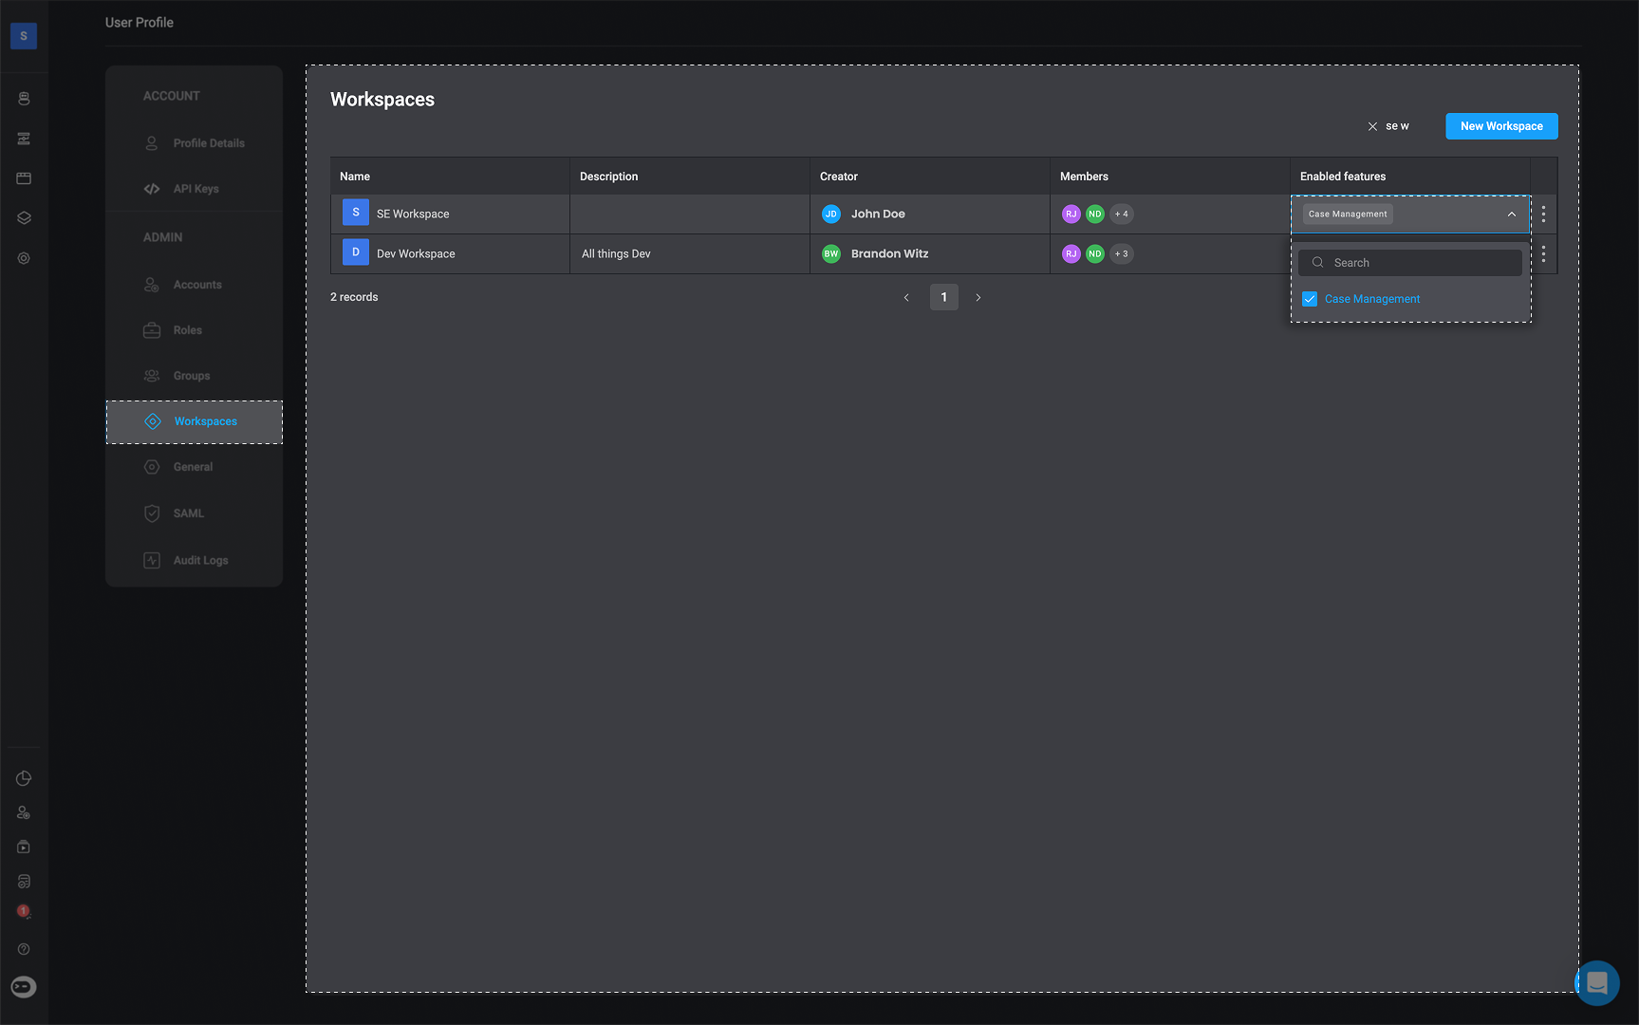Open Groups admin section
The width and height of the screenshot is (1639, 1025).
point(195,376)
